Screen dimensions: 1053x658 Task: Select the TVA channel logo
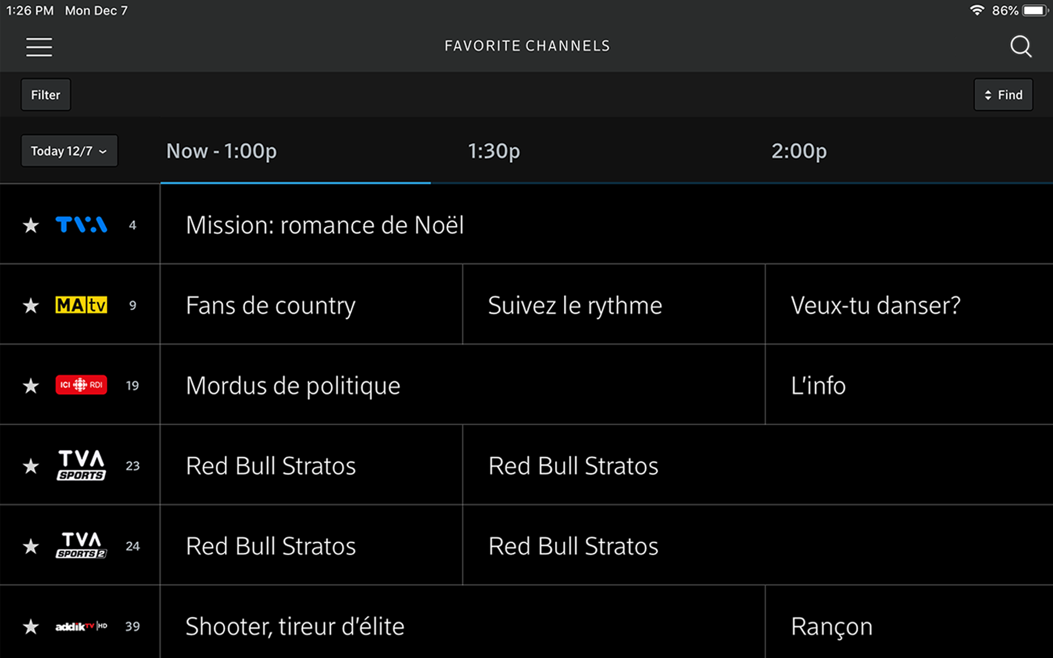[81, 225]
